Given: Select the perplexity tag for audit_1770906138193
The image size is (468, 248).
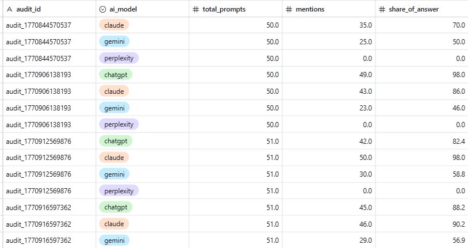Looking at the screenshot, I should click(x=119, y=125).
